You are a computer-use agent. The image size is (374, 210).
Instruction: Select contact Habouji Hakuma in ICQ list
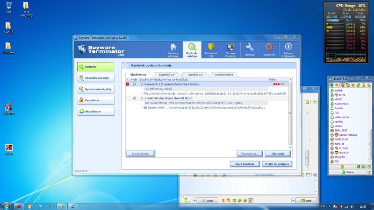coord(347,135)
